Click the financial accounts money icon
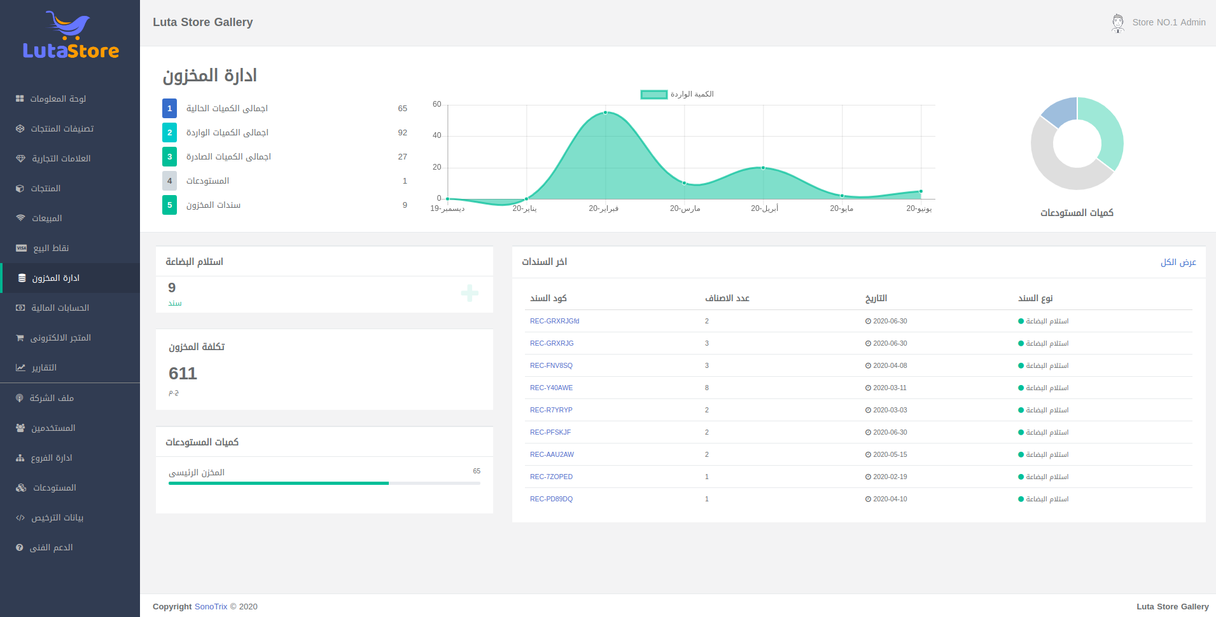The width and height of the screenshot is (1216, 617). coord(20,308)
